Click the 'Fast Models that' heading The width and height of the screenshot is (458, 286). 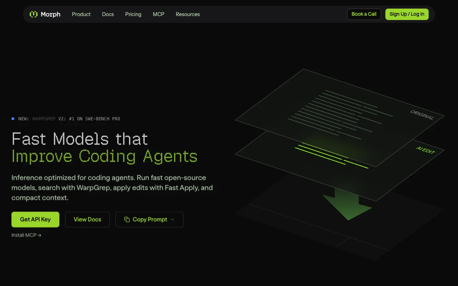pyautogui.click(x=80, y=139)
